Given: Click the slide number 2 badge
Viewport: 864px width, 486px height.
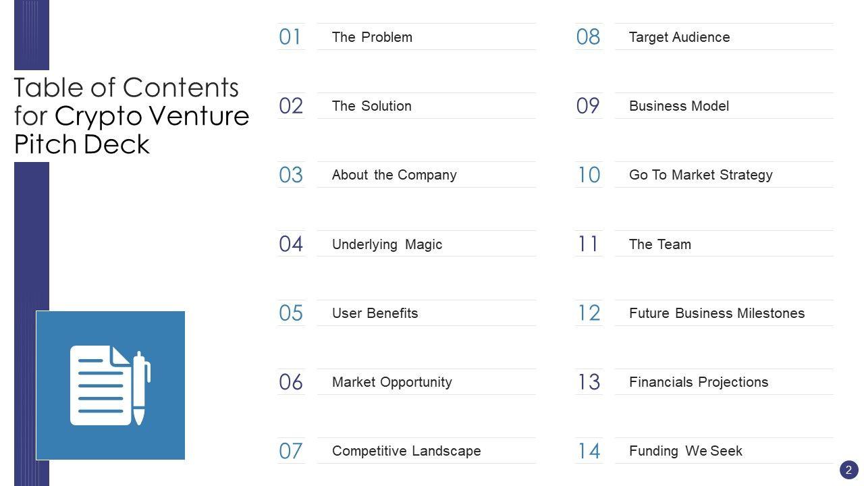Looking at the screenshot, I should coord(848,470).
